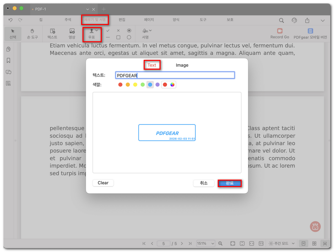334x252 pixels.
Task: Pick the purple stamp color
Action: 158,85
